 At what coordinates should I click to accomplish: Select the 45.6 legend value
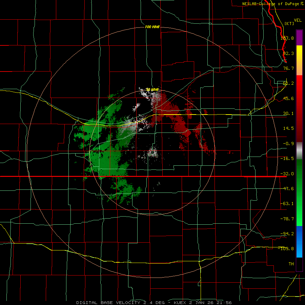288,98
